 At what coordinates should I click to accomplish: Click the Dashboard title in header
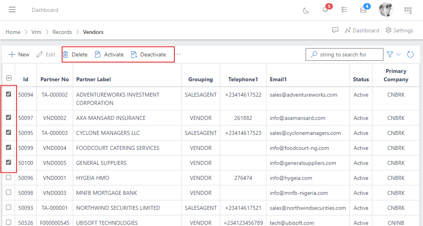(45, 10)
